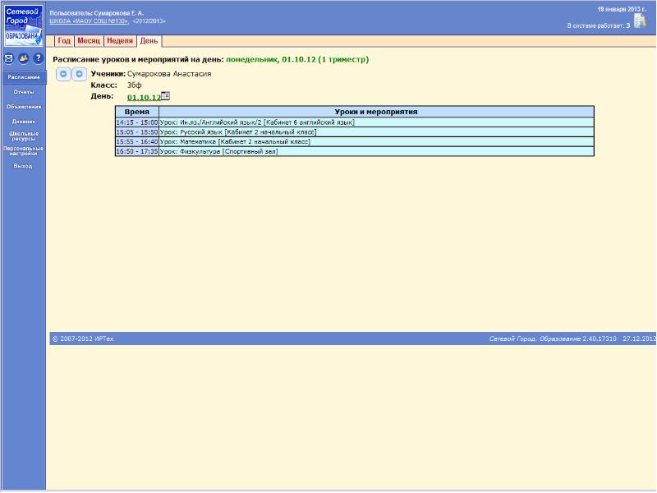Go to next day with right arrow
This screenshot has height=493, width=657.
(79, 74)
